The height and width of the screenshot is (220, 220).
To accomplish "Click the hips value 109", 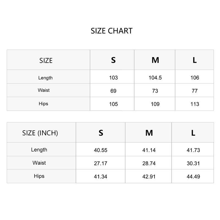I will pos(155,104).
